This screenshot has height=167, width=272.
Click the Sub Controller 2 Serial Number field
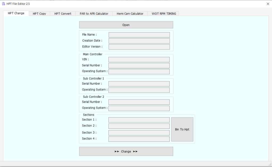click(x=139, y=102)
